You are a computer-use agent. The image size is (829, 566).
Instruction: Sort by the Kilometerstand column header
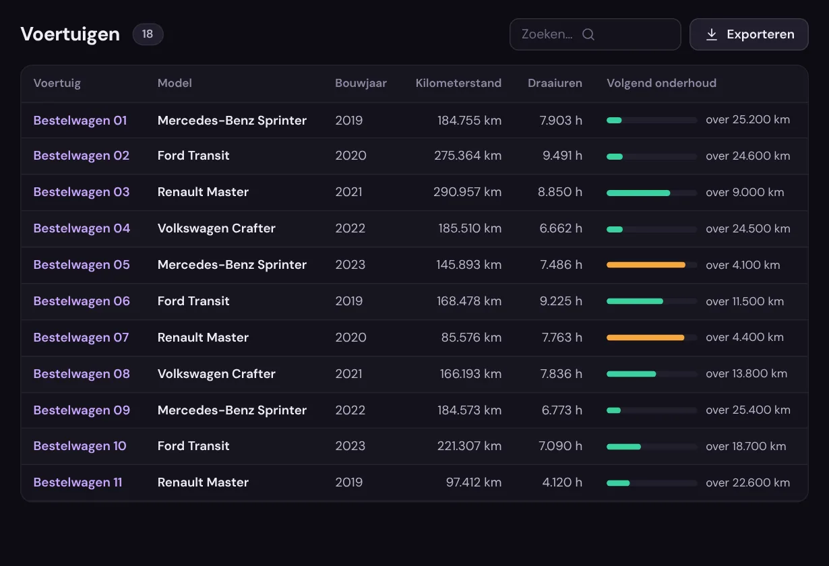pos(458,84)
